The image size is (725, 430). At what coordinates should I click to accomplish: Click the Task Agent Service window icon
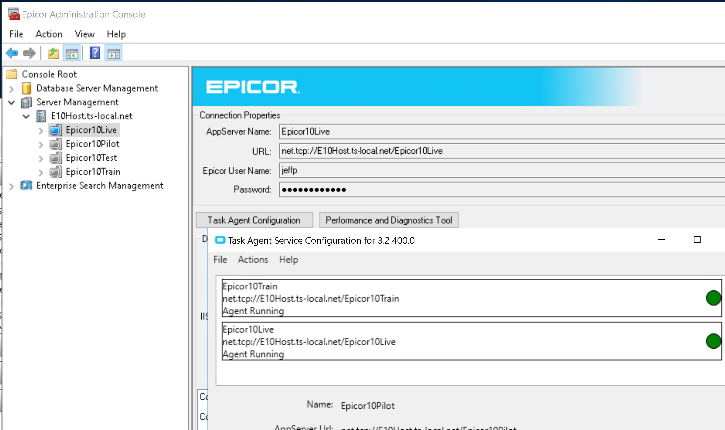(220, 240)
